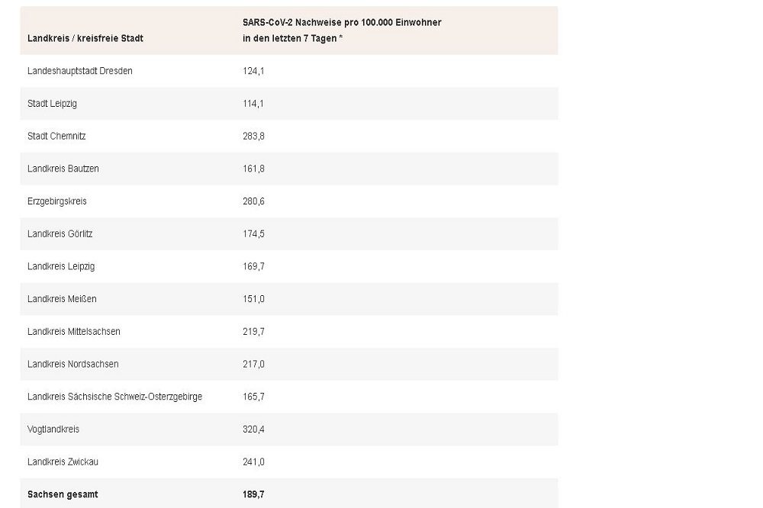The image size is (763, 508).
Task: Select the Landkreis Leipzig row label
Action: click(61, 266)
